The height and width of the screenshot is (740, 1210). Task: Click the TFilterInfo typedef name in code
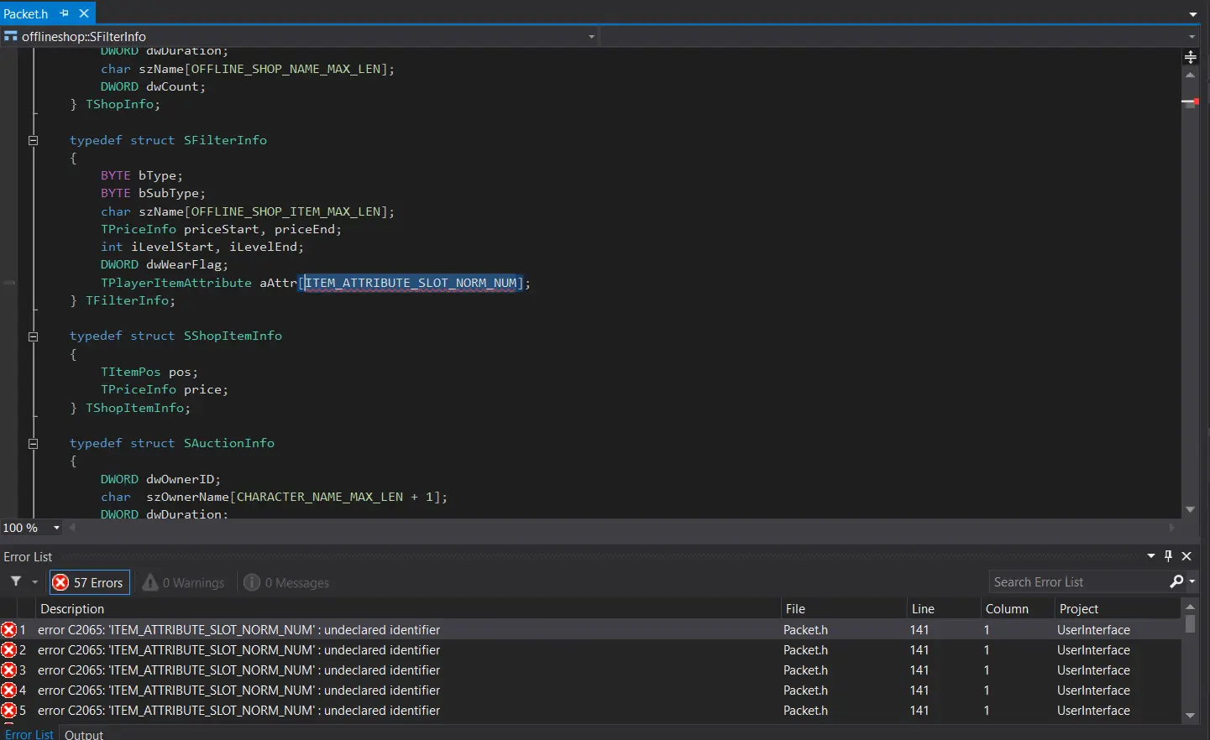[127, 300]
